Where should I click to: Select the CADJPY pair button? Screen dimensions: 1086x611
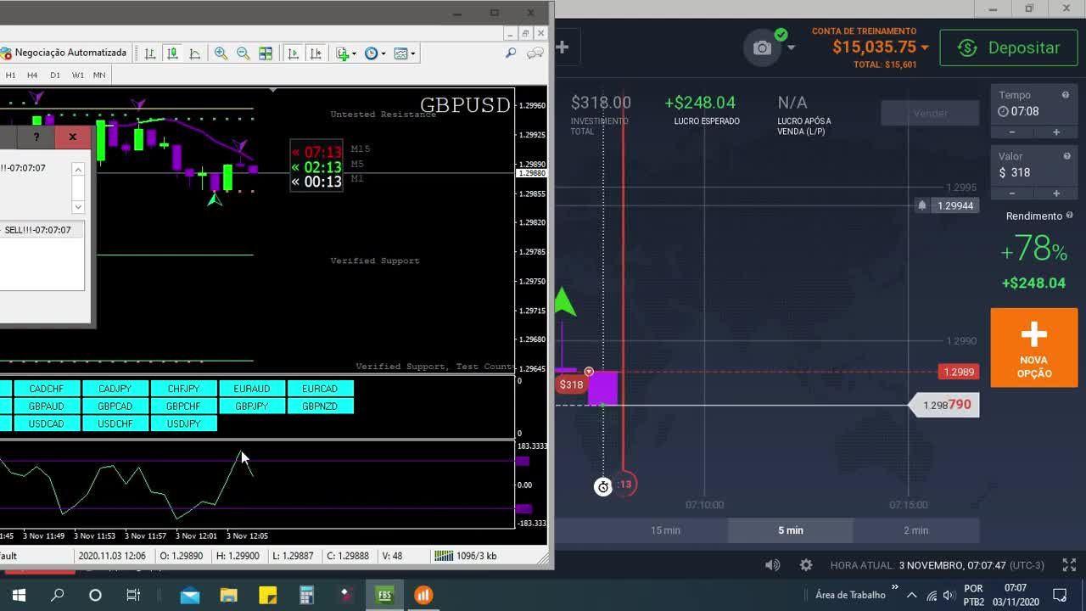coord(115,389)
